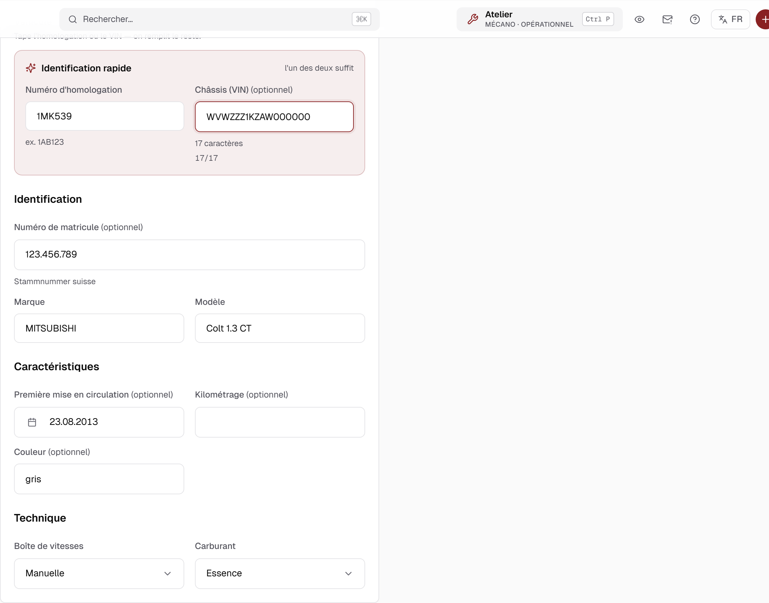Click the 'l'un des deux suffit' hint
The image size is (769, 603).
(x=319, y=68)
